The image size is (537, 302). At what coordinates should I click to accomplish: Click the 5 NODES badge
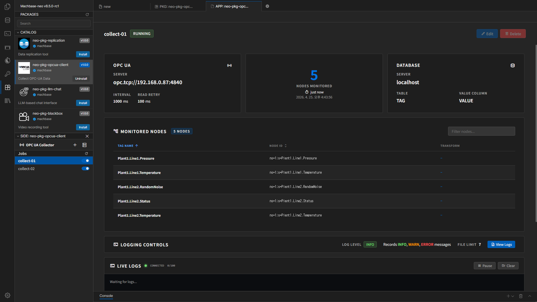coord(182,131)
